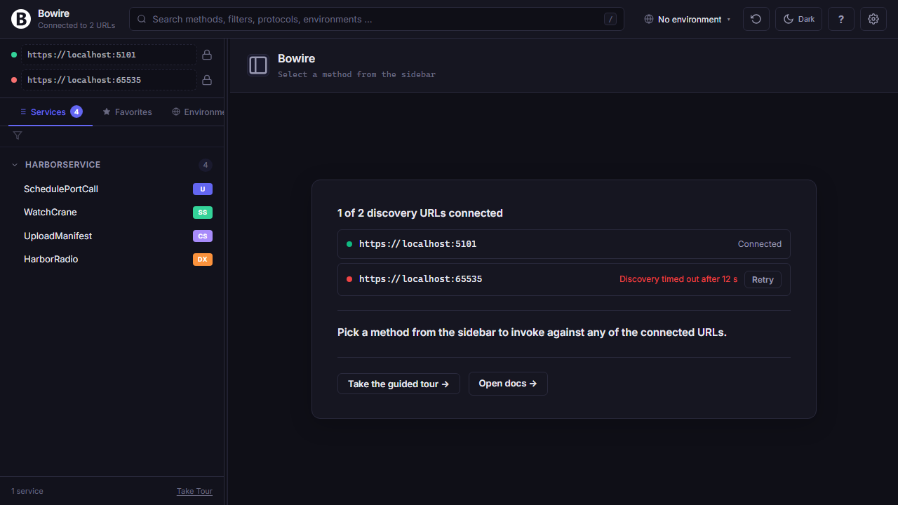This screenshot has width=898, height=505.
Task: Switch to the Favorites tab
Action: pos(127,112)
